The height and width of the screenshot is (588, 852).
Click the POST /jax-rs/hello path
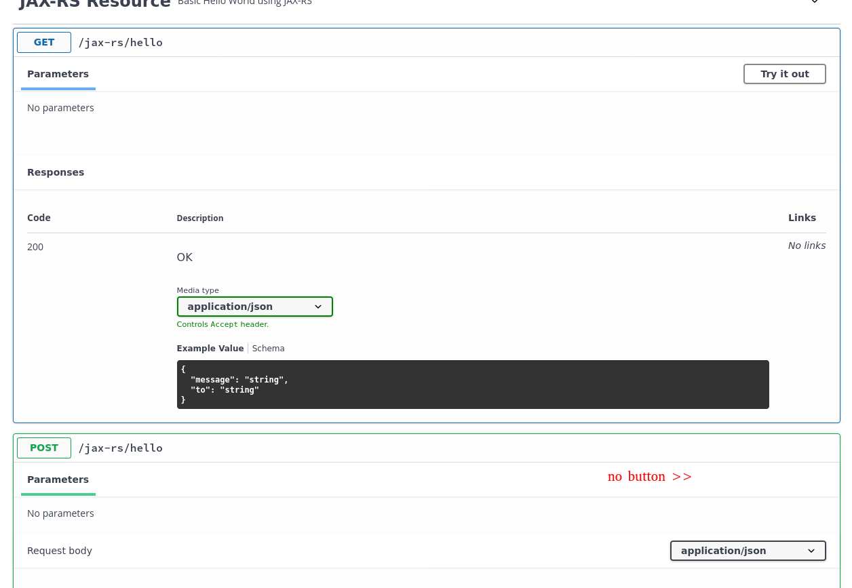tap(121, 448)
